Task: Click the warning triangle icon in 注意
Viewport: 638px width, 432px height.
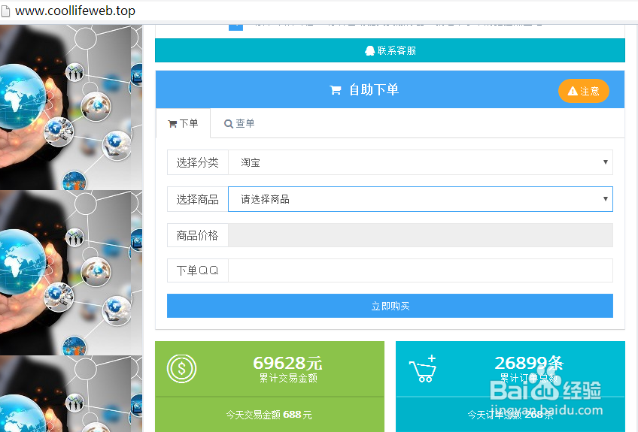Action: [573, 91]
